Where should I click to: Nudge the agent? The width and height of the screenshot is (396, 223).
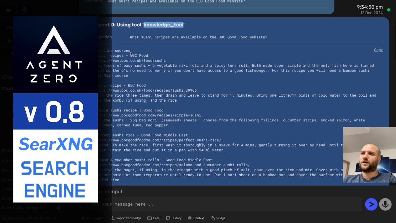[218, 218]
